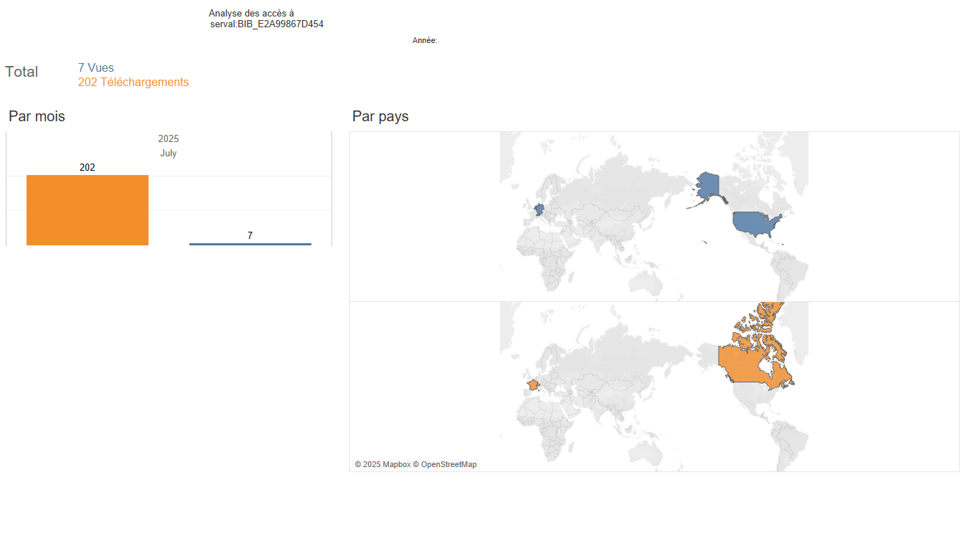This screenshot has width=980, height=551.
Task: Click the 'Analyse des accès à' dashboard title
Action: 251,14
